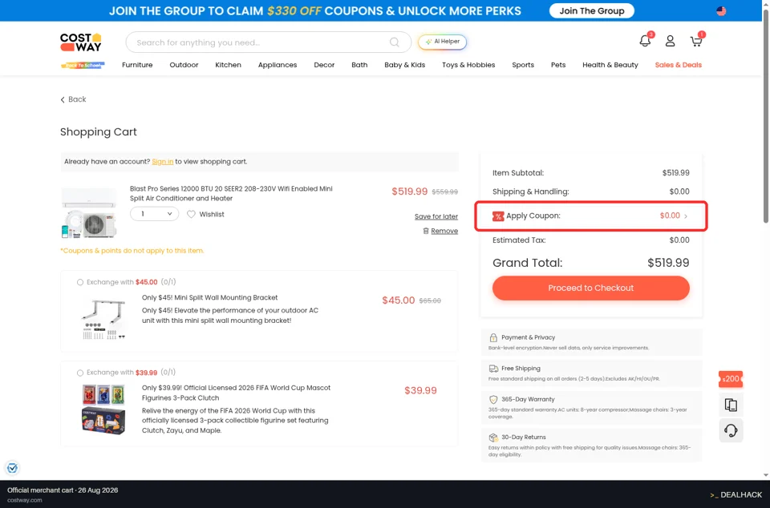The height and width of the screenshot is (508, 770).
Task: Click the search magnifier icon
Action: [395, 42]
